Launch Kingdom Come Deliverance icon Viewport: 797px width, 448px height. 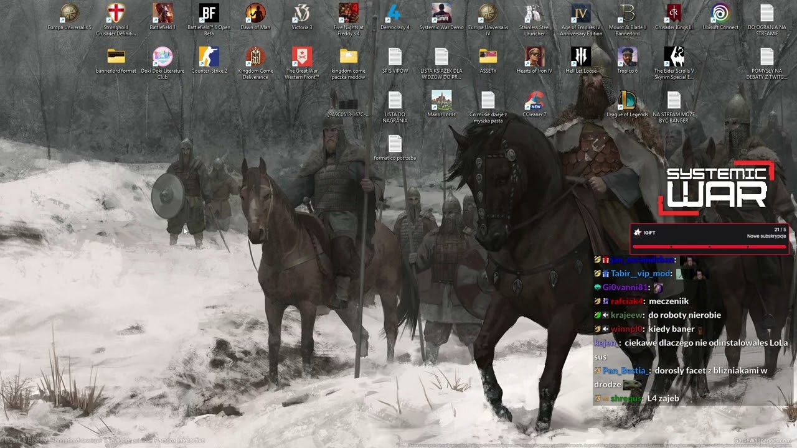point(255,63)
